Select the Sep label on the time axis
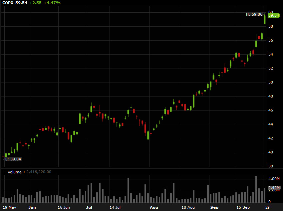The width and height of the screenshot is (283, 211). [214, 207]
